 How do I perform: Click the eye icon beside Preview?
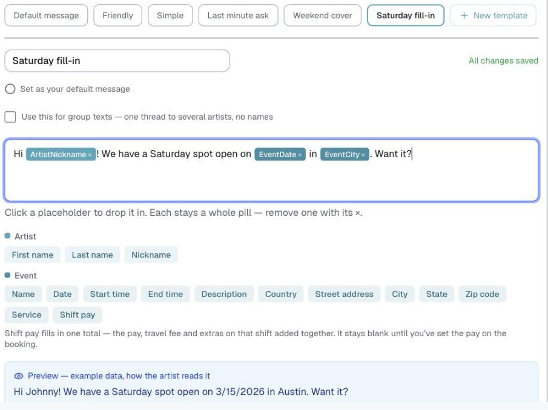click(x=19, y=376)
